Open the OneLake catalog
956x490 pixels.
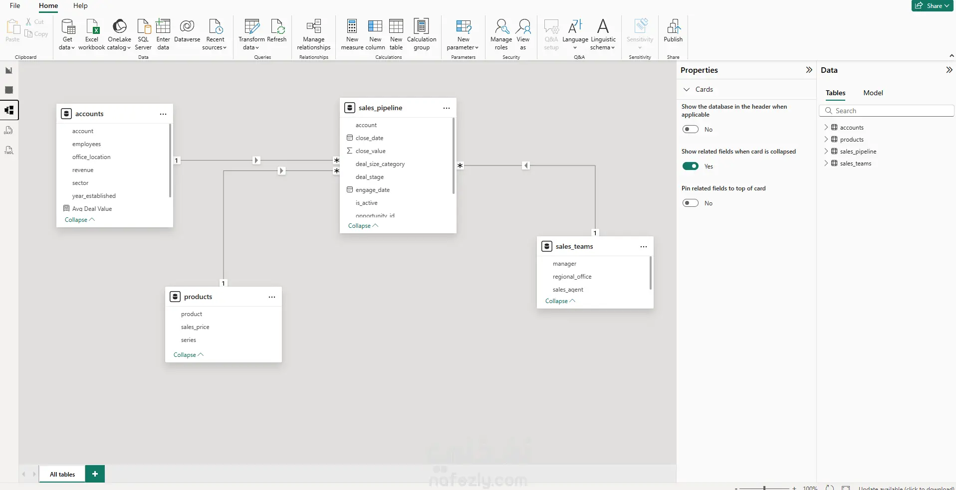tap(119, 34)
